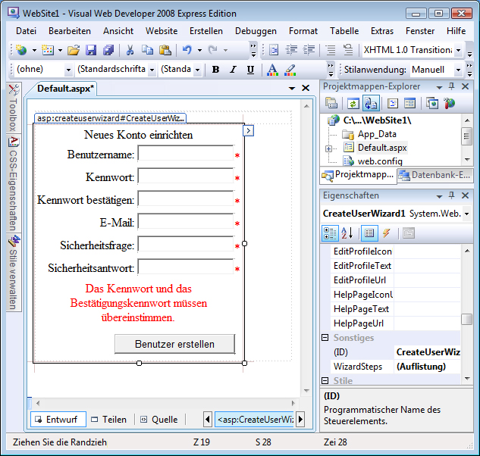
Task: Open the Tabelle menu
Action: (x=344, y=31)
